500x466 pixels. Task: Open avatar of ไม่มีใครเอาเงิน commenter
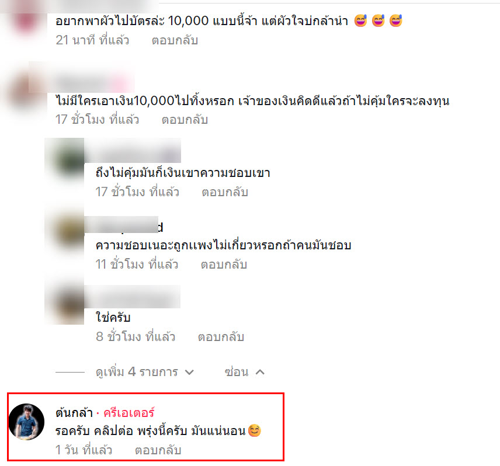(24, 92)
